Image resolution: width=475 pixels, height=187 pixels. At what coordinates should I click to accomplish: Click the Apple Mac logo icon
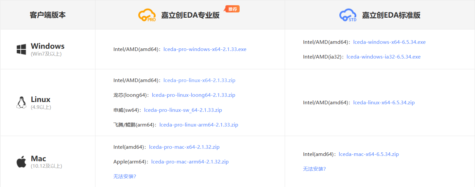(21, 162)
